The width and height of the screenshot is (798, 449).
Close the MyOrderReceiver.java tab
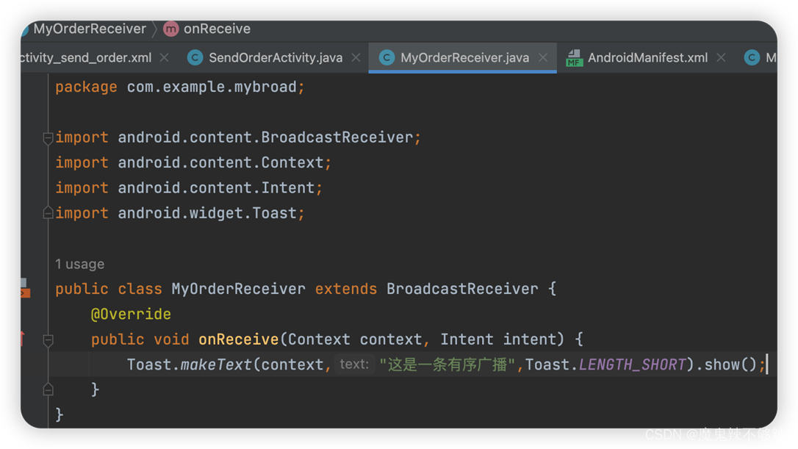click(x=542, y=57)
